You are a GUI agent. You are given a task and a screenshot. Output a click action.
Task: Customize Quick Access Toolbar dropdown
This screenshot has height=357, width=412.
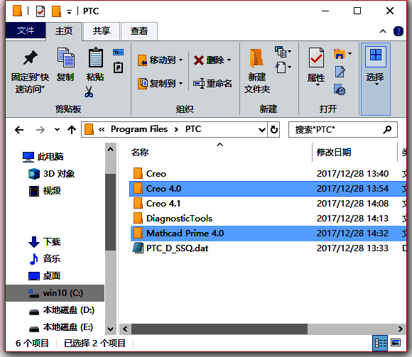[69, 12]
